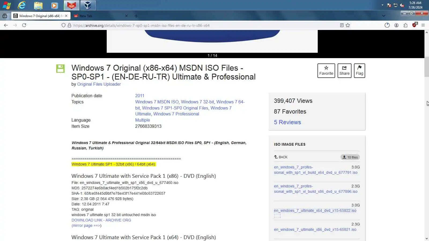Viewport: 429px width, 241px height.
Task: Close the Windows 7 Original tab
Action: [66, 16]
